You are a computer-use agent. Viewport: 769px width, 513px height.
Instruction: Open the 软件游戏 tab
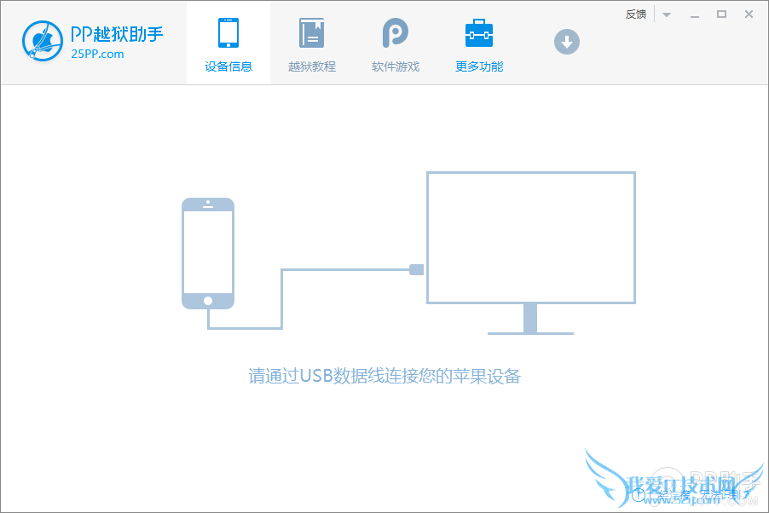(395, 66)
